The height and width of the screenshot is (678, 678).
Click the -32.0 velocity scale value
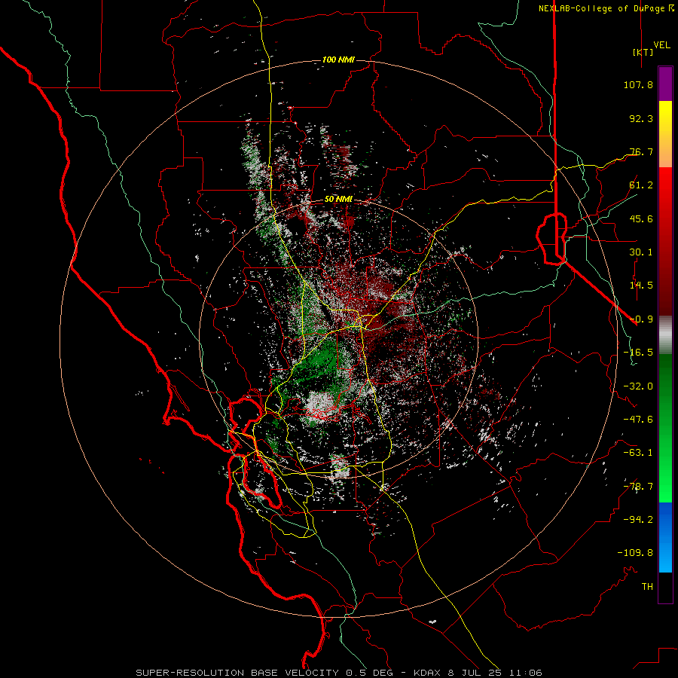click(638, 386)
